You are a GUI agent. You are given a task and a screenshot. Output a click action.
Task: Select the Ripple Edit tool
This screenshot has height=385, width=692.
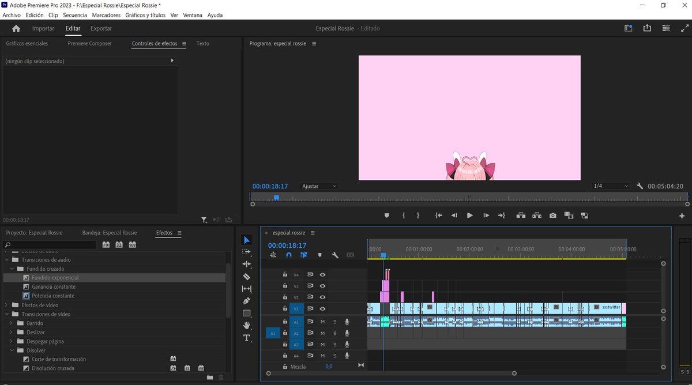pyautogui.click(x=247, y=264)
